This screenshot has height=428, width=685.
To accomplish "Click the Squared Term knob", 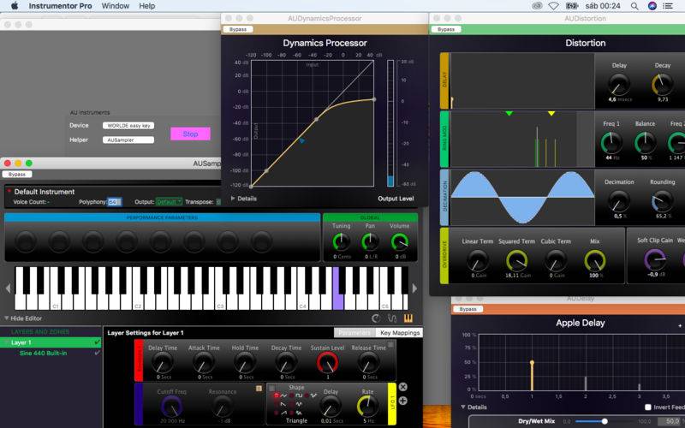I will pos(517,261).
